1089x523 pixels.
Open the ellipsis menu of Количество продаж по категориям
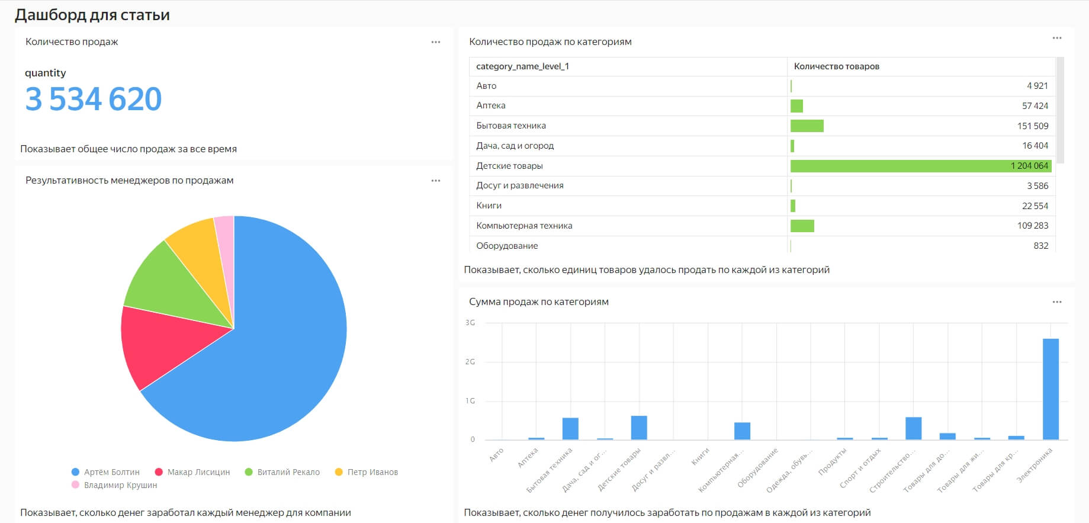(x=1057, y=38)
